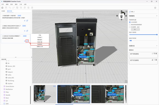This screenshot has height=105, width=159.
Task: Open the 文件 menu in menu bar
Action: click(3, 4)
